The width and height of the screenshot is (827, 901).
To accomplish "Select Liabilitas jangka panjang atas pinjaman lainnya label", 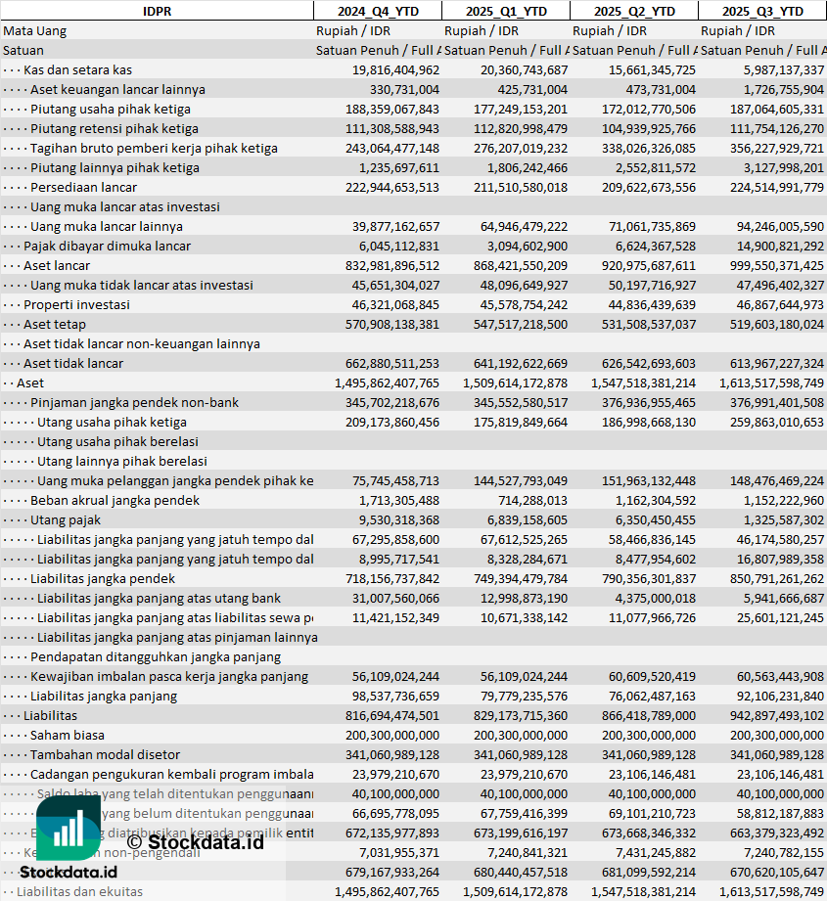I will point(177,636).
